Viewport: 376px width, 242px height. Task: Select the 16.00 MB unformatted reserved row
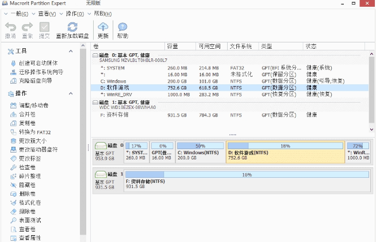pyautogui.click(x=230, y=75)
